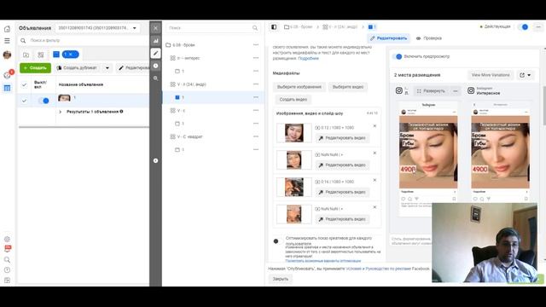Click Instagram Интересное placement icon
Image resolution: width=546 pixels, height=307 pixels.
coord(471,90)
